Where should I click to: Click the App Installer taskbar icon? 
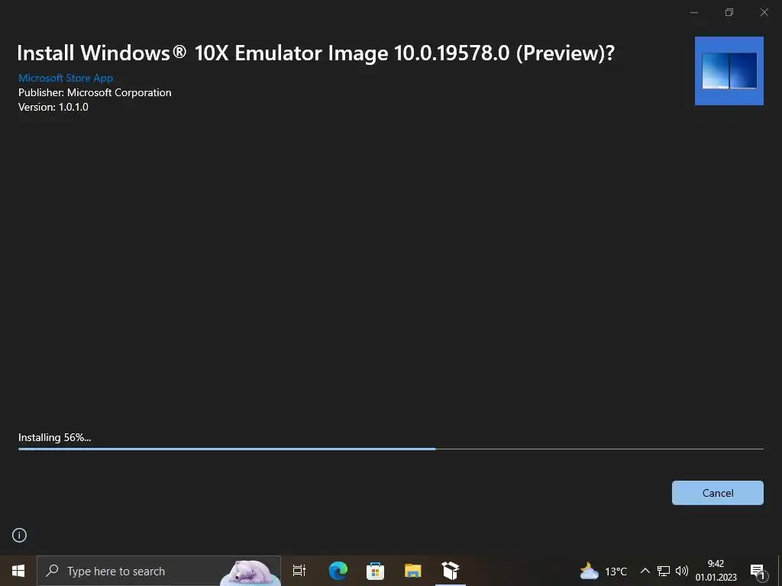point(451,571)
